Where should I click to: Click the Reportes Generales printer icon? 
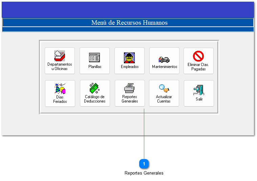click(130, 88)
